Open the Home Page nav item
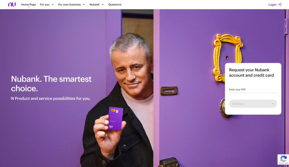 pos(28,5)
